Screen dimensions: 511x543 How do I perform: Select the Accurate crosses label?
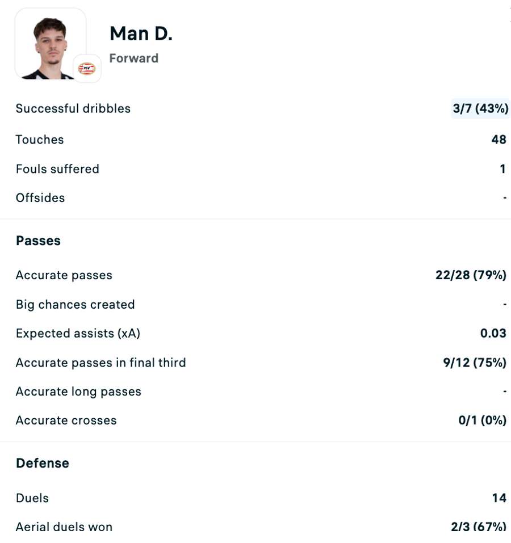(x=66, y=420)
